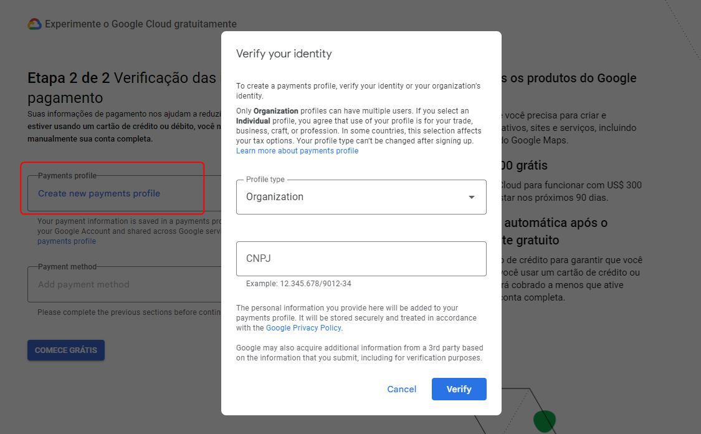Viewport: 701px width, 434px height.
Task: Open the Profile type dropdown
Action: tap(361, 197)
